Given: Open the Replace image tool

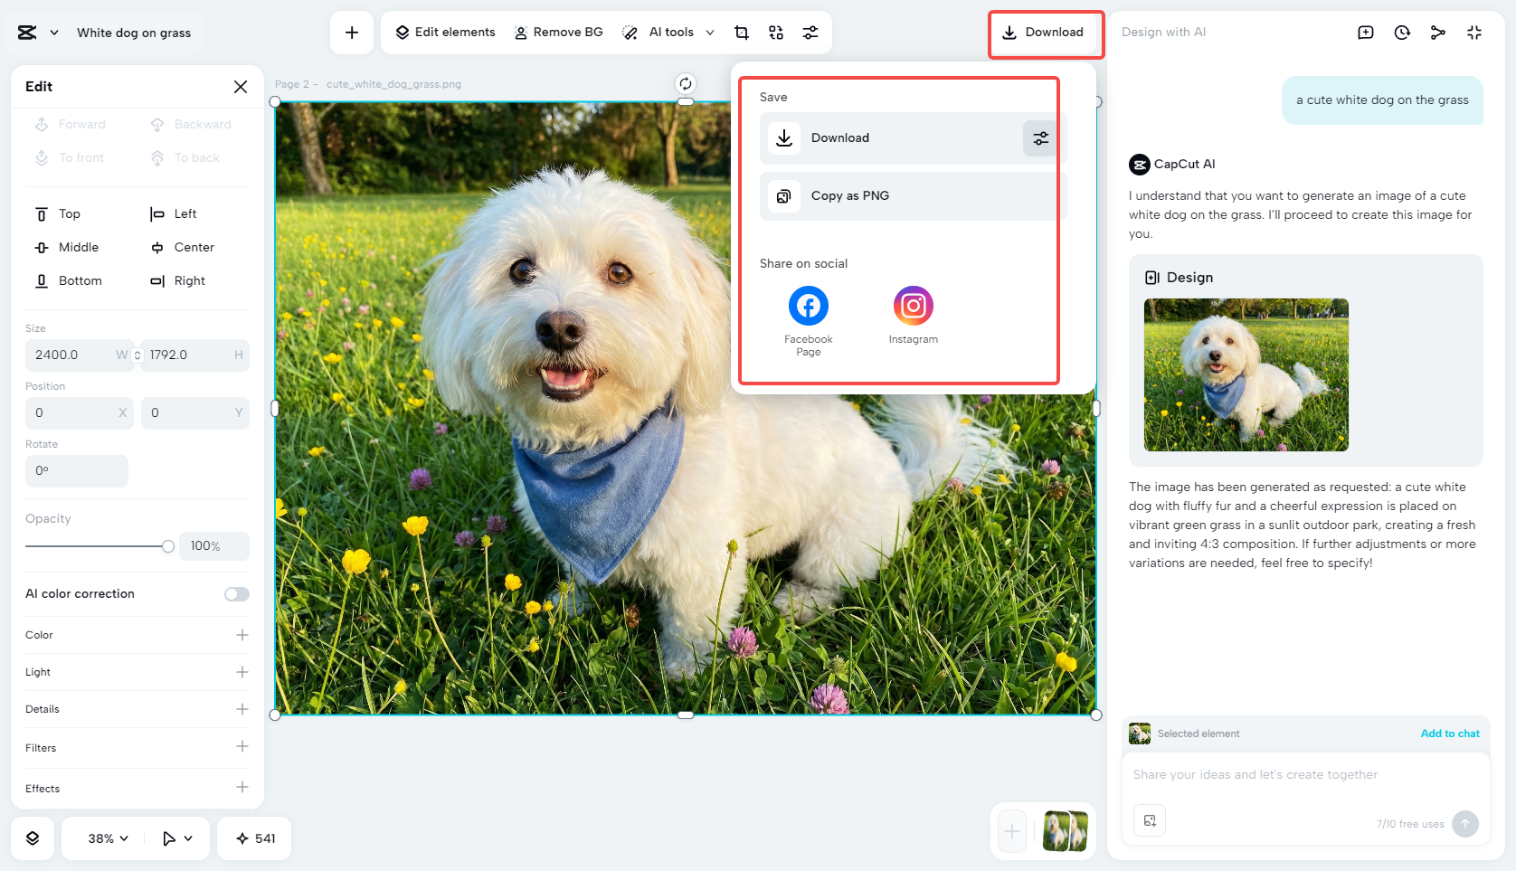Looking at the screenshot, I should coord(775,32).
